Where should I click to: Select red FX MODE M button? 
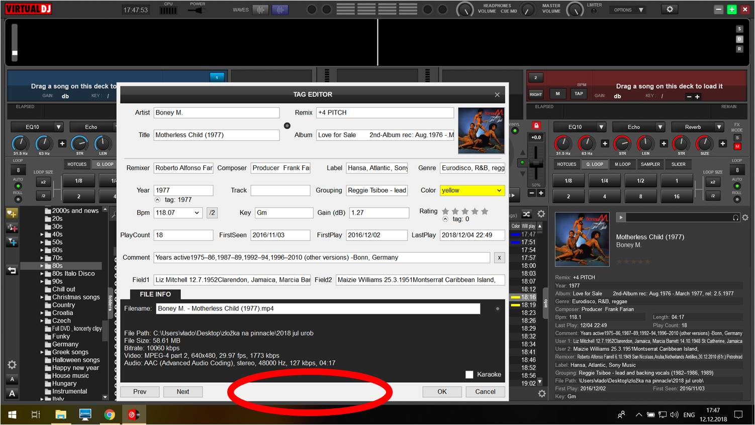pos(737,147)
